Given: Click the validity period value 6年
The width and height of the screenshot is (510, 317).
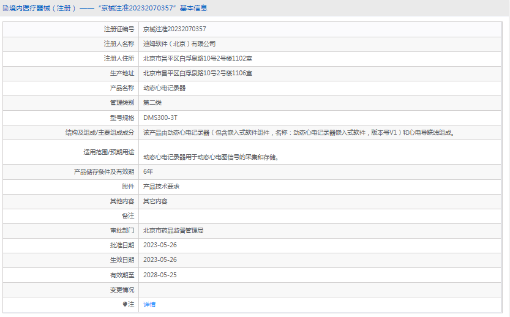Looking at the screenshot, I should pyautogui.click(x=148, y=172).
